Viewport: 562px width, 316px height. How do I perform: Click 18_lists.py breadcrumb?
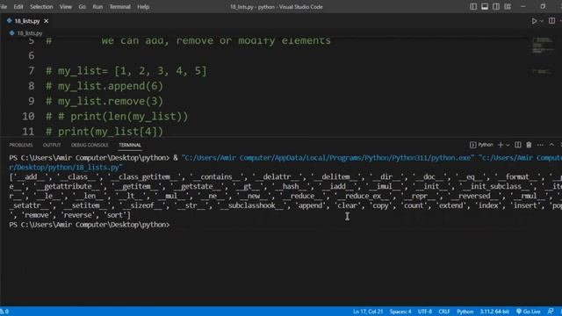30,33
